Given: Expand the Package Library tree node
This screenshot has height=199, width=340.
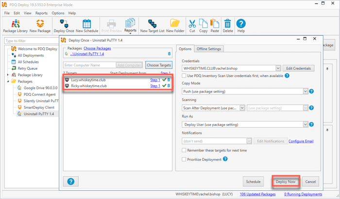Looking at the screenshot, I should point(8,75).
